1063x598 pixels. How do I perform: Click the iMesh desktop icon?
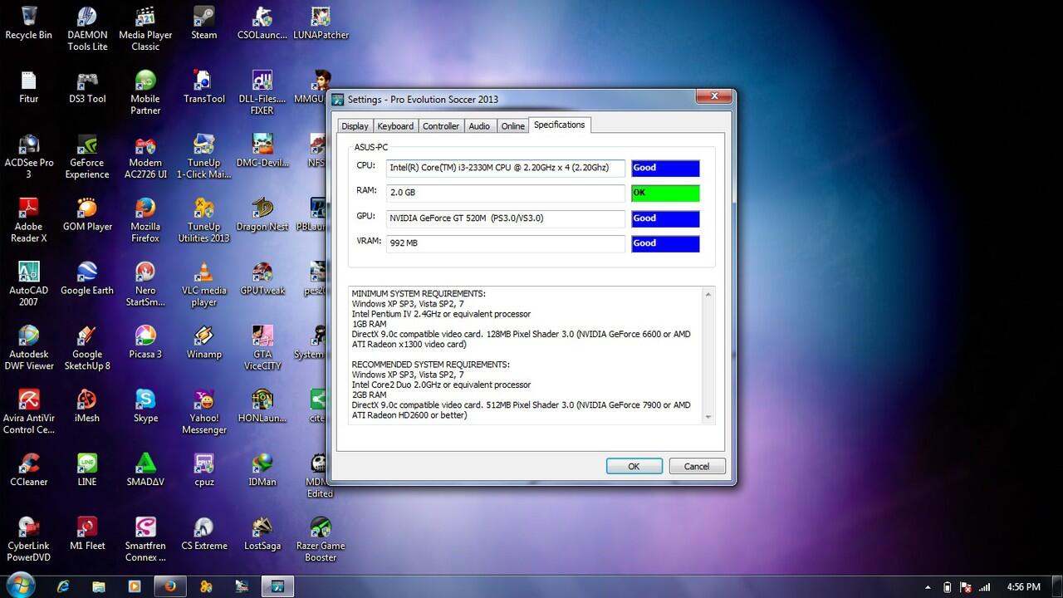tap(87, 407)
